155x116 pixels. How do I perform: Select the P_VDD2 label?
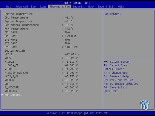(9, 62)
